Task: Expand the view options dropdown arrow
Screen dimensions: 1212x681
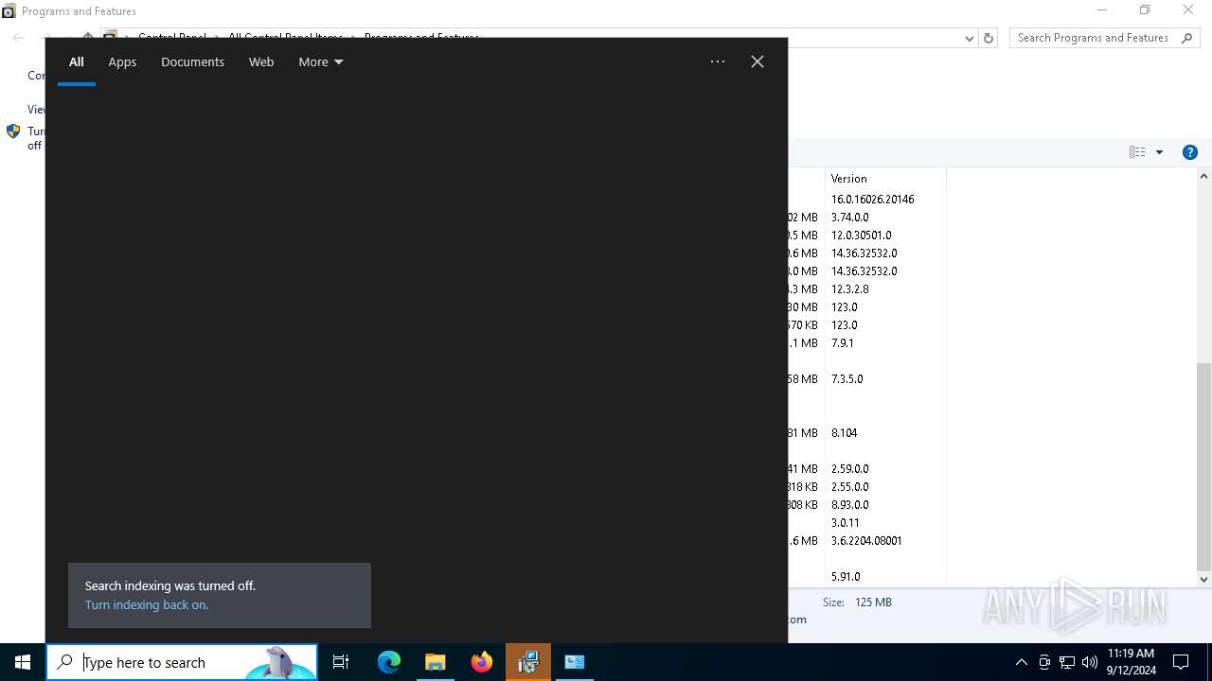Action: 1159,152
